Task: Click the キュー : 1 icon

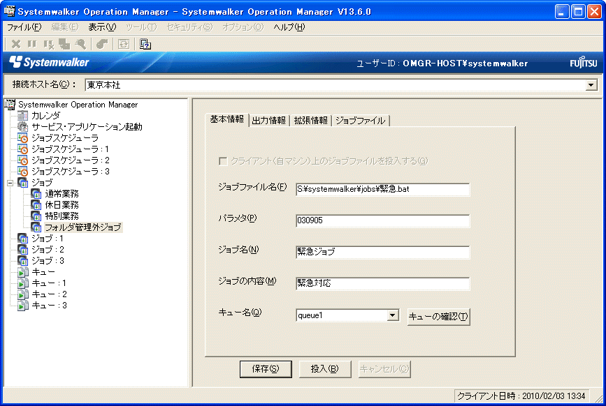Action: tap(23, 283)
